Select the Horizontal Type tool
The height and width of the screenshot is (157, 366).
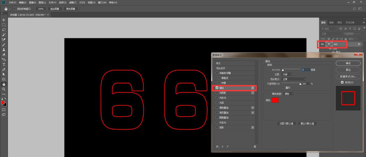[4, 65]
